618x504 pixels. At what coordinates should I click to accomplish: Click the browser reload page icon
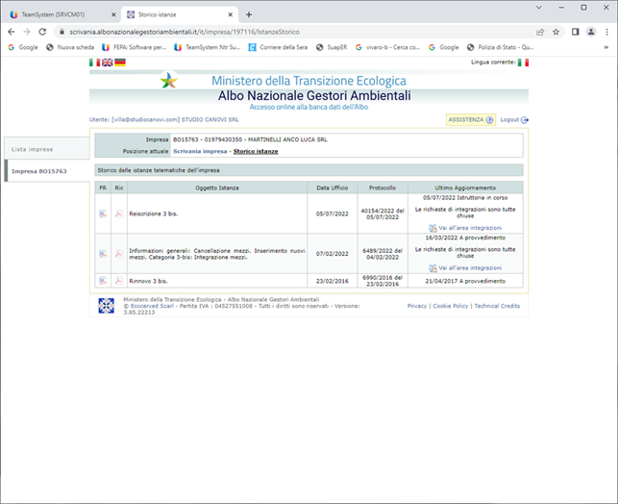point(42,32)
